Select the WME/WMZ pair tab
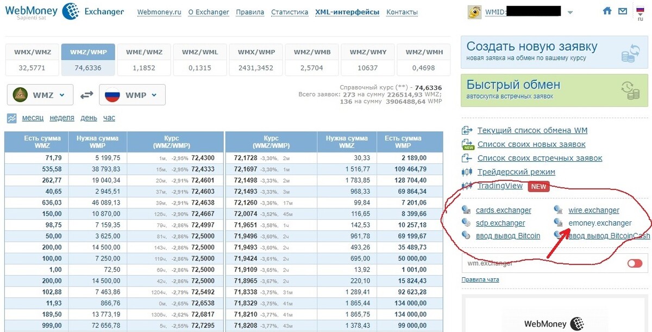This screenshot has width=652, height=332. pos(145,60)
